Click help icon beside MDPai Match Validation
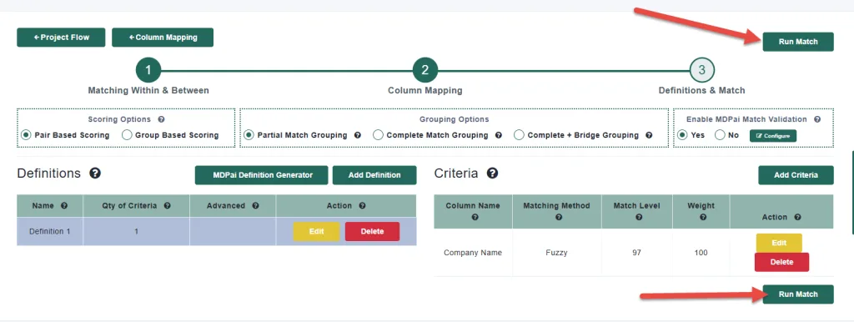Viewport: 854px width, 322px height. point(817,119)
